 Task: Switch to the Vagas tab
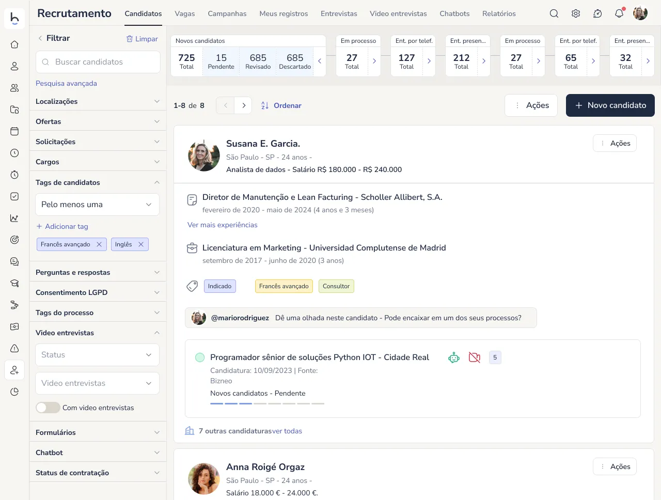(185, 13)
